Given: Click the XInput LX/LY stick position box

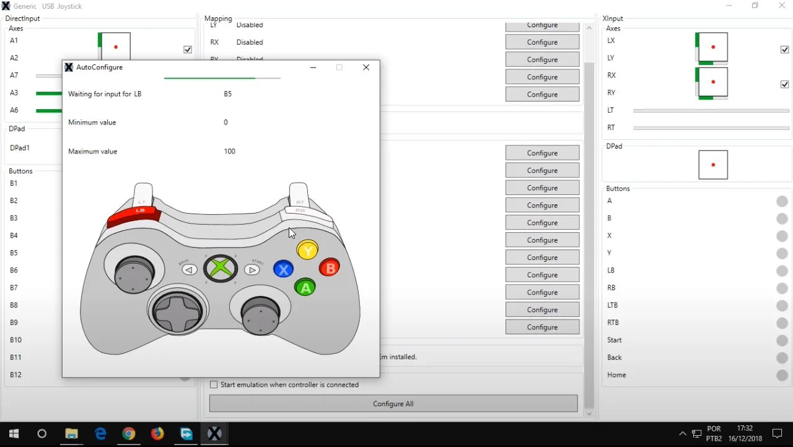Looking at the screenshot, I should [713, 47].
